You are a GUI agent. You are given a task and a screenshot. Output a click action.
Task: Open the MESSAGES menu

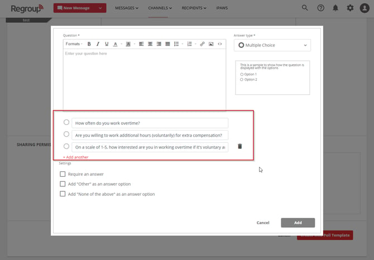pos(127,8)
